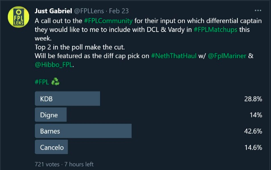Click the 42.6% result for Barnes
Screen dimensions: 271x170
tap(253, 131)
